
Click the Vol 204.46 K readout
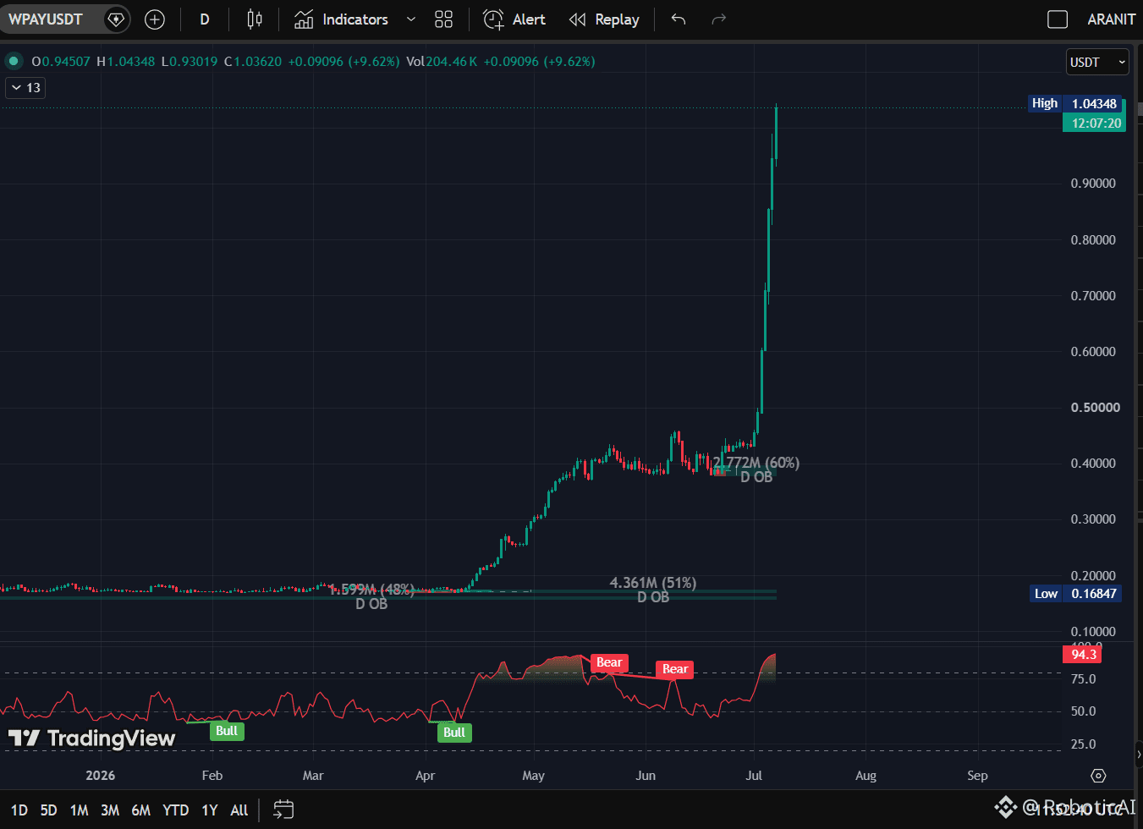[442, 61]
